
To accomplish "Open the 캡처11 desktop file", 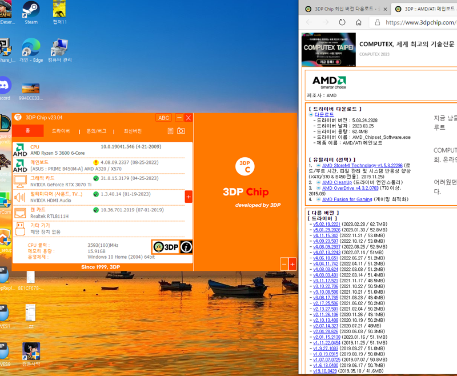I will [x=60, y=13].
